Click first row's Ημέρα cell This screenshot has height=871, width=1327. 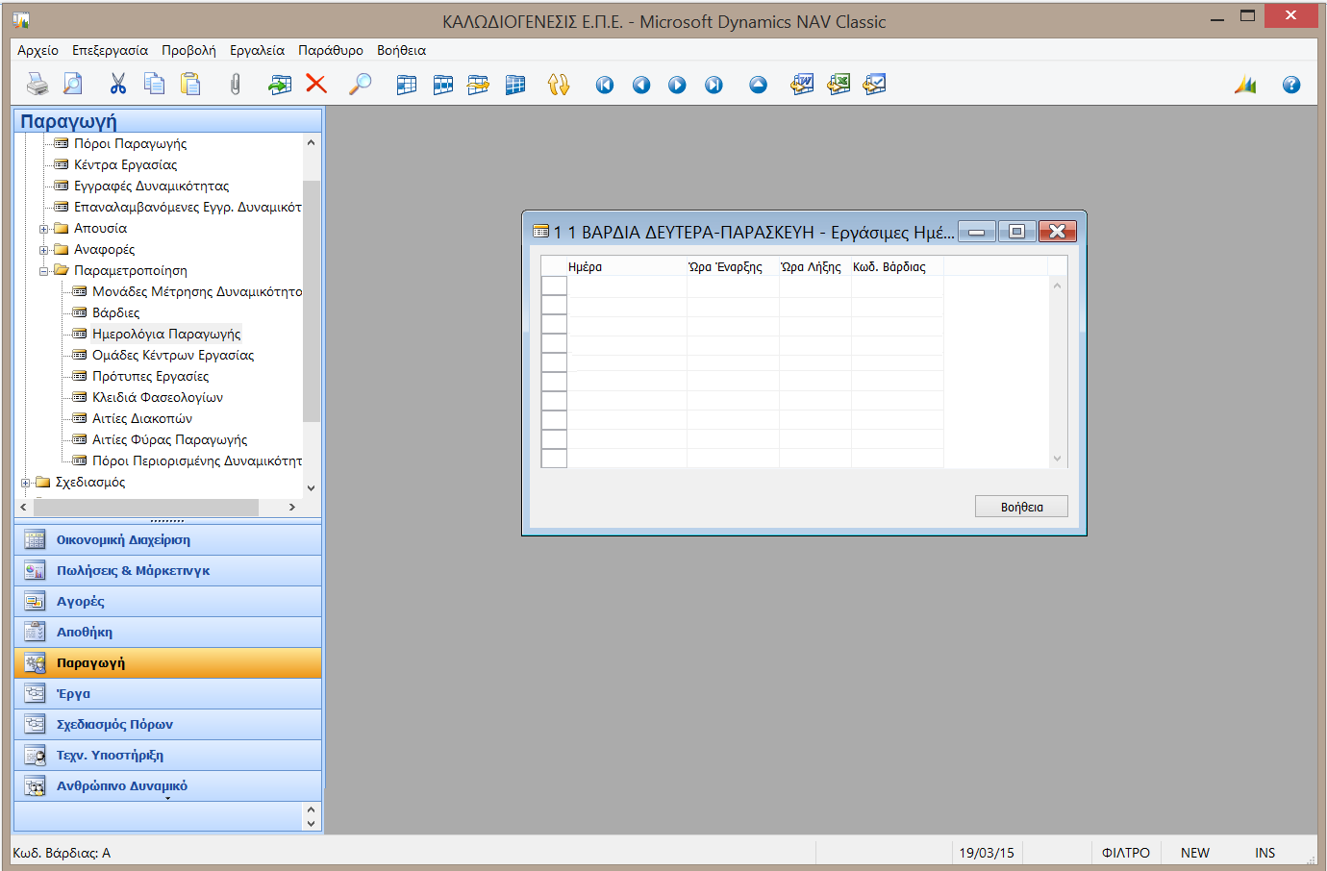[x=627, y=286]
